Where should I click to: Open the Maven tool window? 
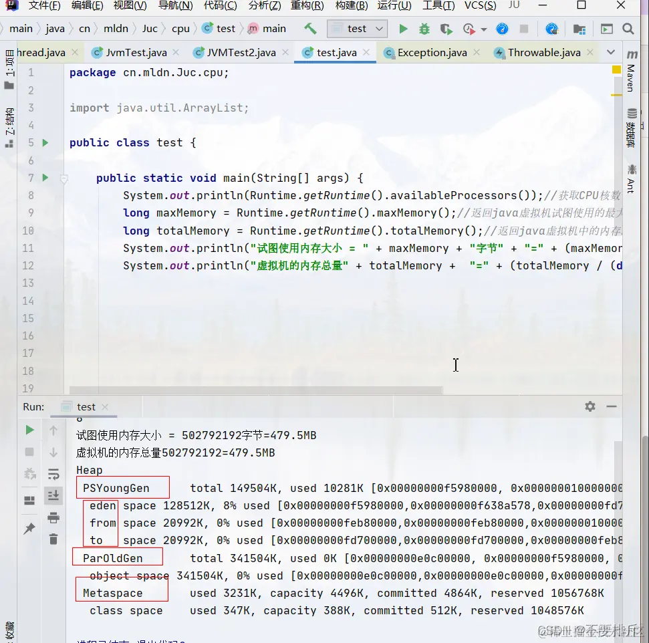[631, 70]
